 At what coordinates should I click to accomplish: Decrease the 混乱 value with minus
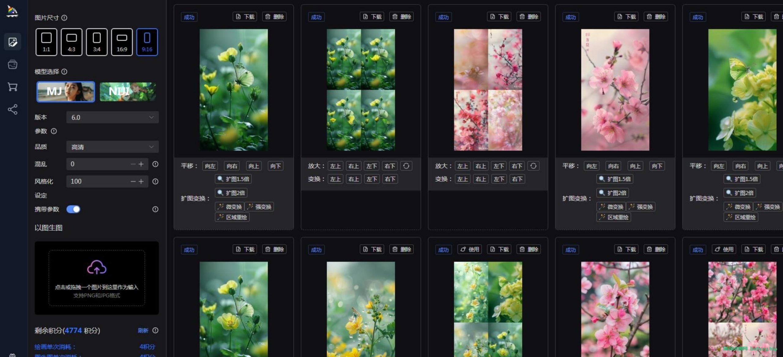(x=133, y=164)
